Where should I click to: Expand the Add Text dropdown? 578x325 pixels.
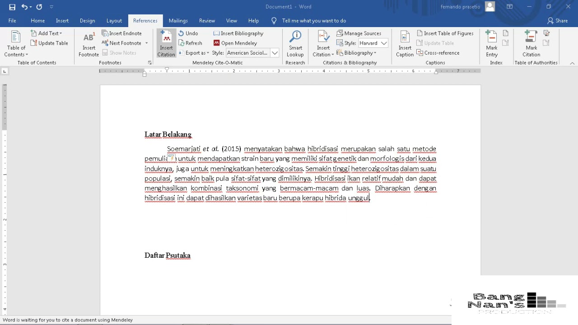coord(47,33)
